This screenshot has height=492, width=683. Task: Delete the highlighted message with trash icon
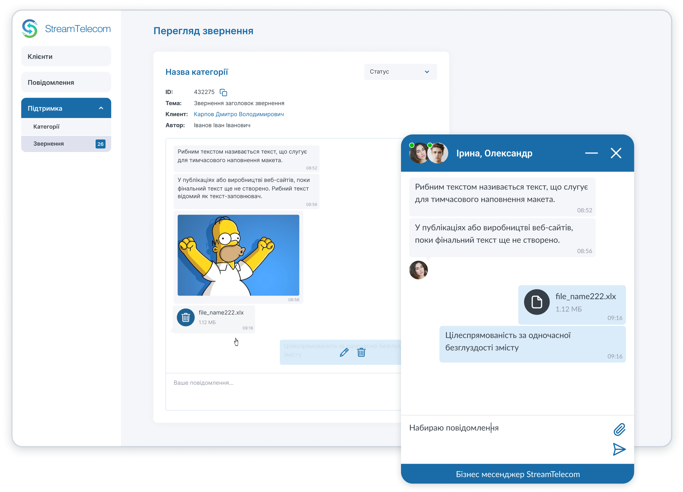point(361,352)
